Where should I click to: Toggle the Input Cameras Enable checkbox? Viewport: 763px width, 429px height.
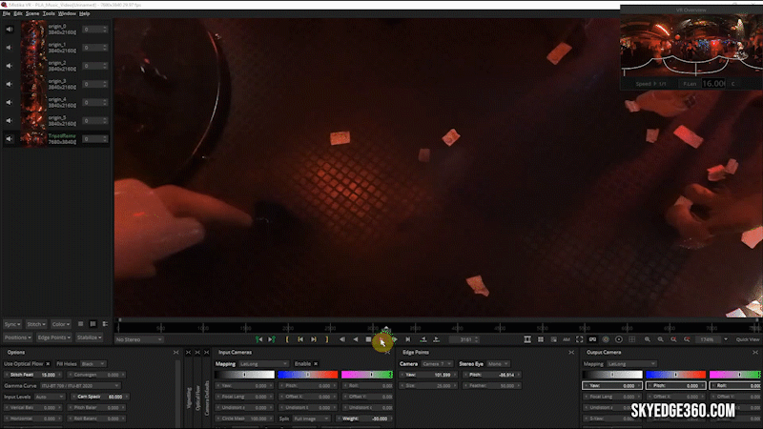pyautogui.click(x=316, y=364)
